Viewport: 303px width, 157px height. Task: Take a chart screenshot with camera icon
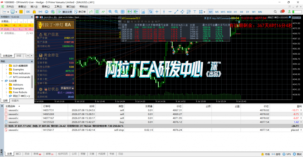143,12
